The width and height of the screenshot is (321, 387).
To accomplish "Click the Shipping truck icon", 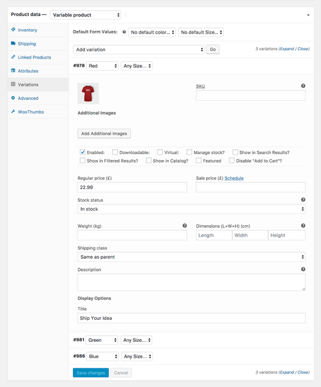I will point(13,43).
